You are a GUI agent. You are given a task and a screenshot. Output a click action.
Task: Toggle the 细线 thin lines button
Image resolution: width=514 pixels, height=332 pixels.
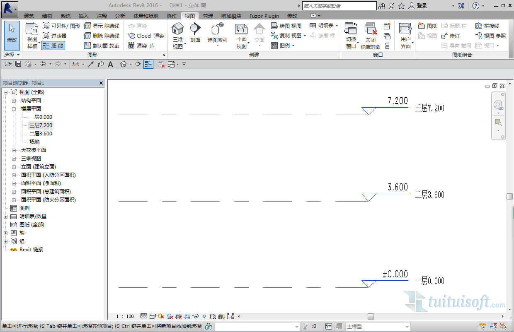tap(53, 46)
